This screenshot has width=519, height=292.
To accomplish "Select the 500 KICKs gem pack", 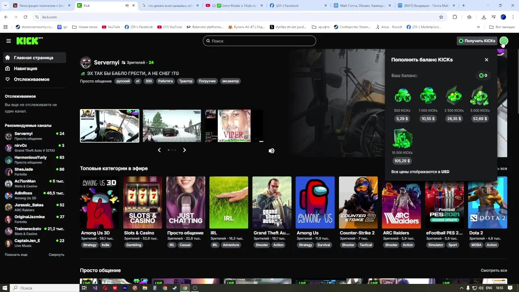I will [x=402, y=96].
